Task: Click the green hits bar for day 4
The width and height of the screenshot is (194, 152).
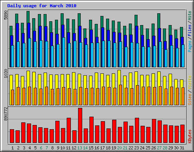Action: tap(28, 17)
